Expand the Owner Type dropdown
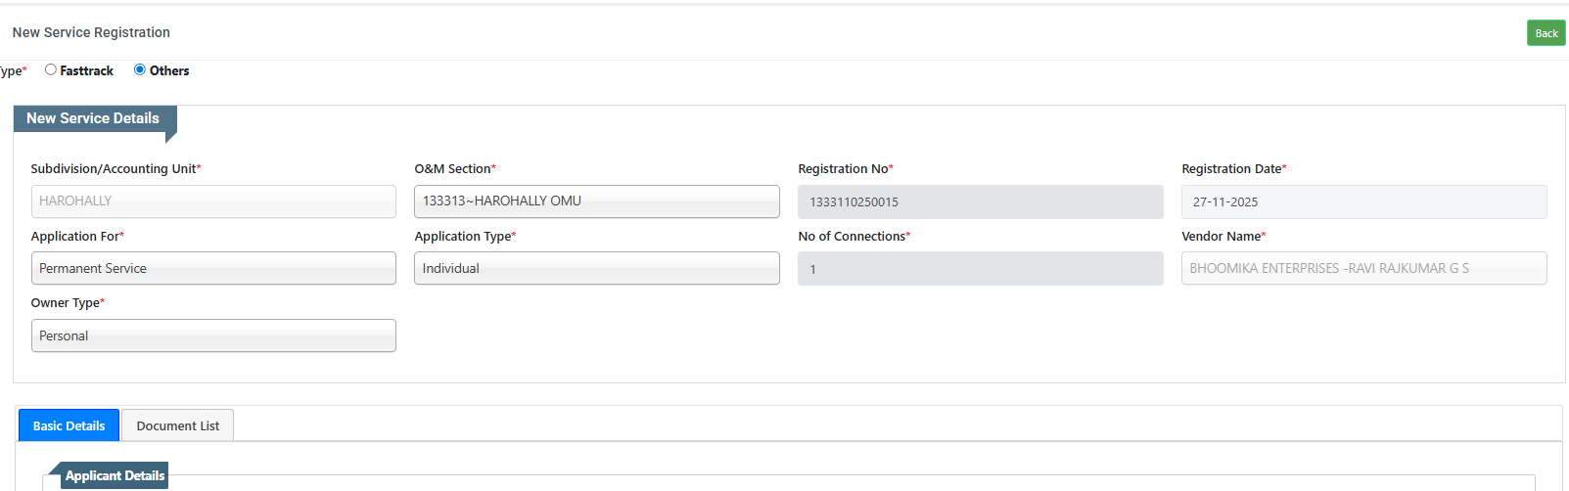This screenshot has width=1569, height=491. [213, 335]
